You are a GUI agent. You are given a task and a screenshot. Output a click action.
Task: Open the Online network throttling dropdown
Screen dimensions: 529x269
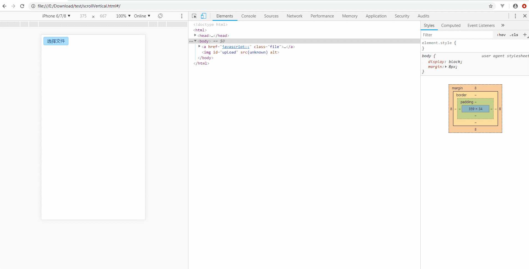tap(142, 16)
